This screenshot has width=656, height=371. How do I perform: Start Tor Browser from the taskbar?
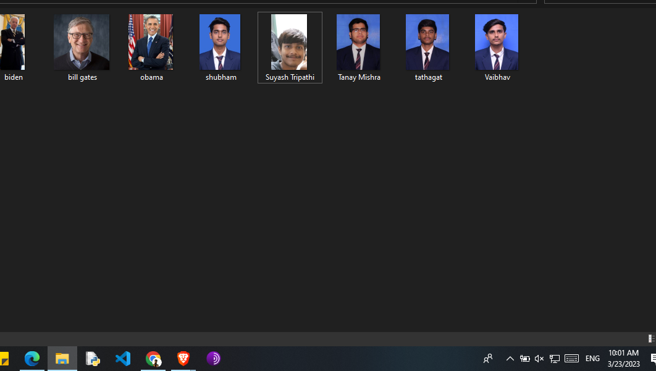tap(214, 359)
